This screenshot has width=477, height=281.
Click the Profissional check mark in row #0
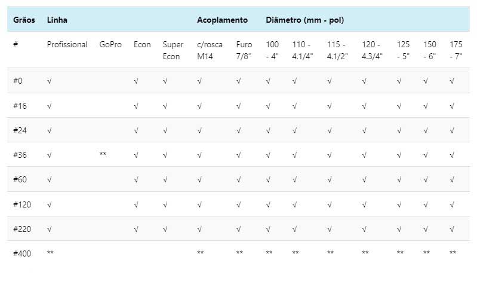coord(49,81)
